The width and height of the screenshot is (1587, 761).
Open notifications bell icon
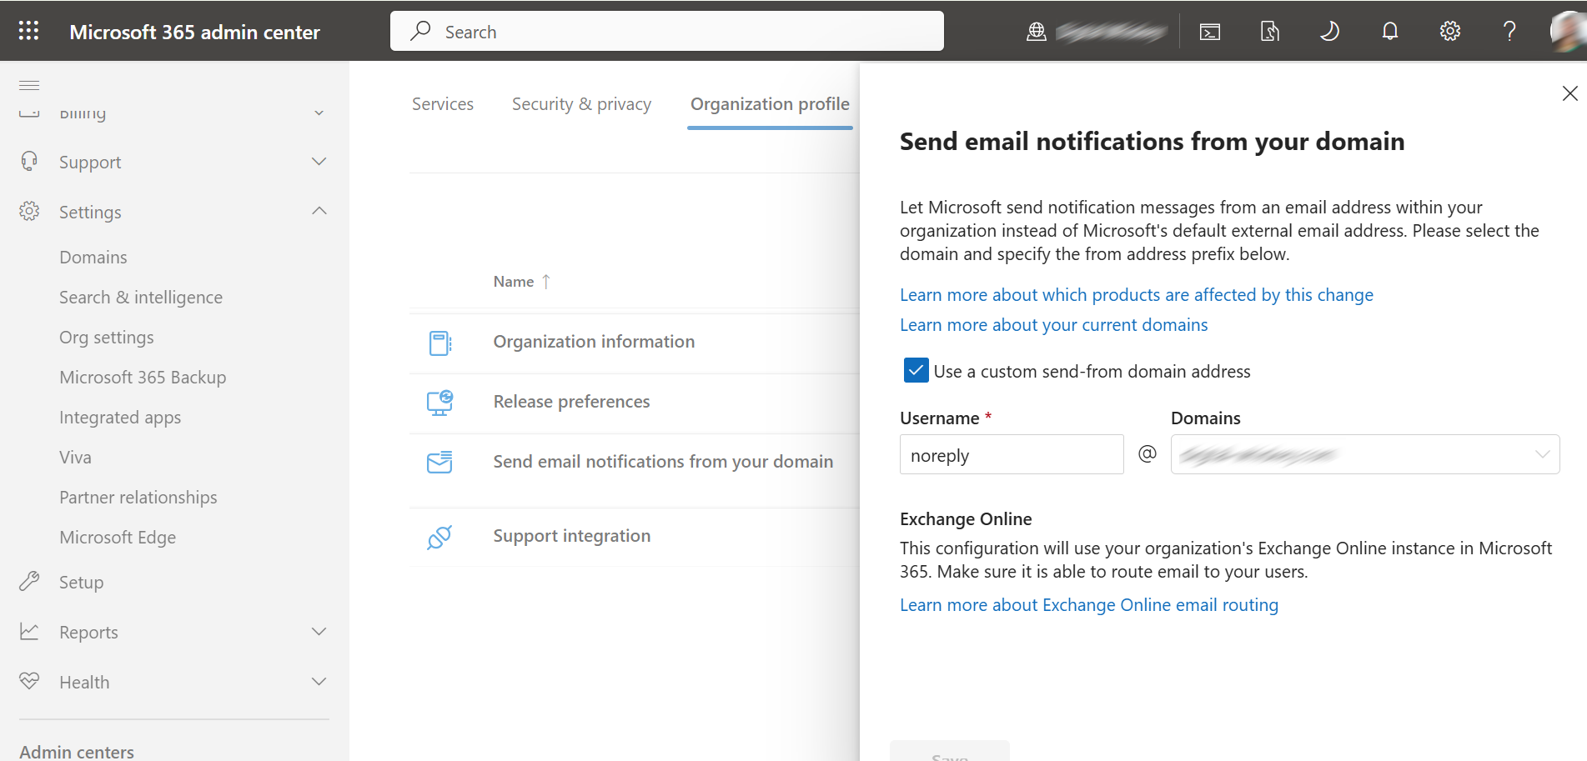point(1390,32)
